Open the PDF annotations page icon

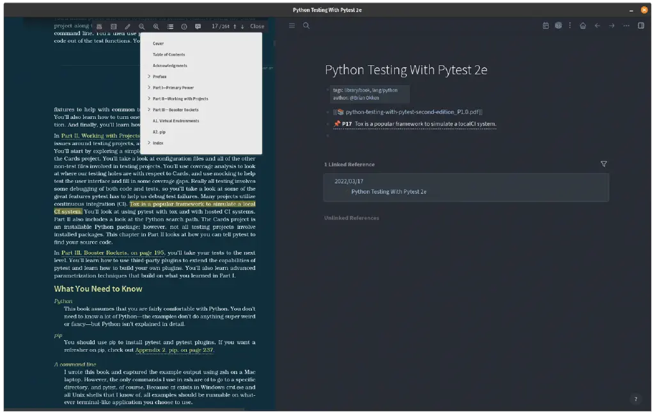(198, 26)
